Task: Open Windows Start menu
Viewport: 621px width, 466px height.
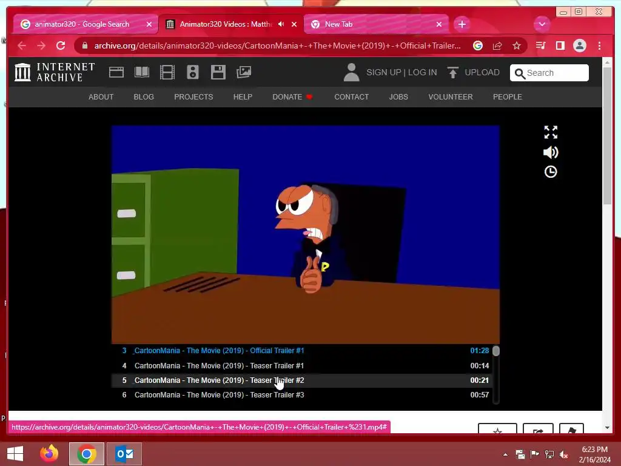Action: (15, 454)
